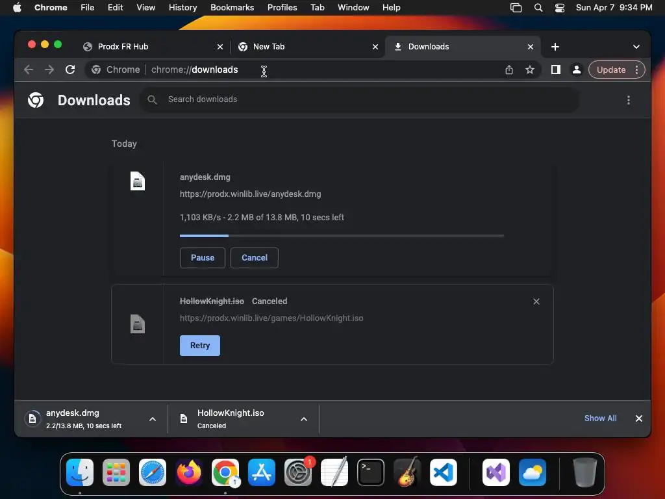Open the side panel icon

556,70
